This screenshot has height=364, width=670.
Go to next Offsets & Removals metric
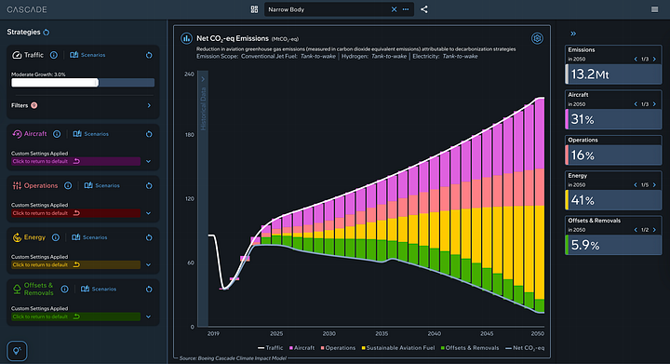(654, 230)
